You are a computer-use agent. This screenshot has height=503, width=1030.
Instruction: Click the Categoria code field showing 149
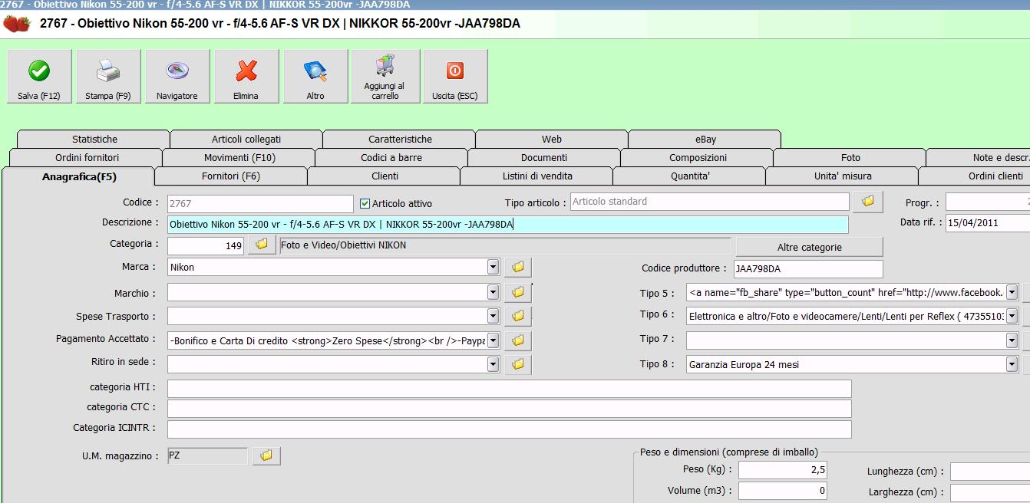click(x=206, y=246)
